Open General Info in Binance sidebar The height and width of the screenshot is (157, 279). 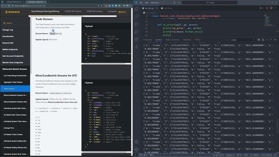tap(8, 43)
